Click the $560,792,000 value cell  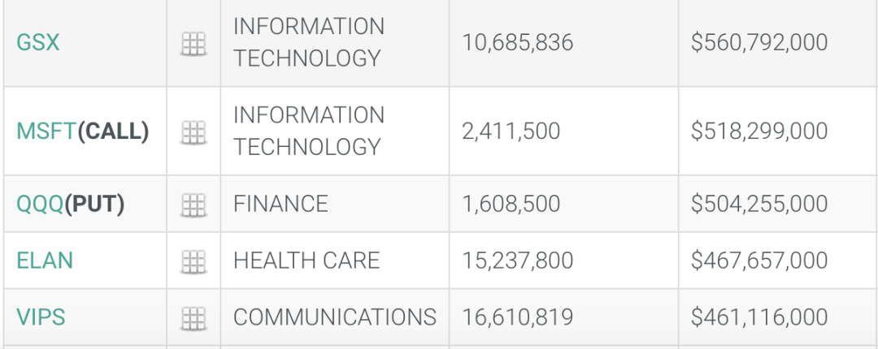(759, 42)
